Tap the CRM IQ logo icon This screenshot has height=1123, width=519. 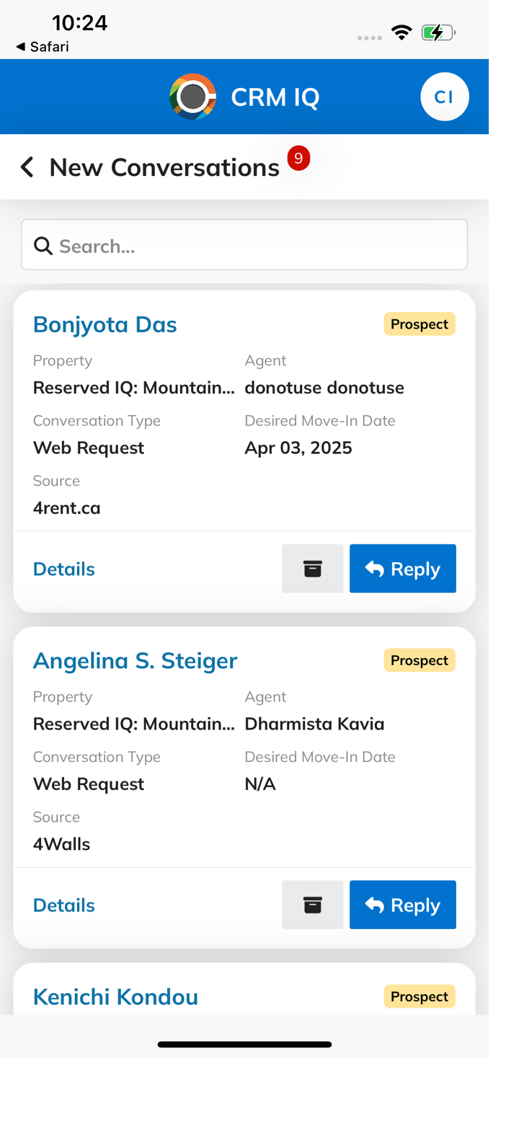(193, 97)
